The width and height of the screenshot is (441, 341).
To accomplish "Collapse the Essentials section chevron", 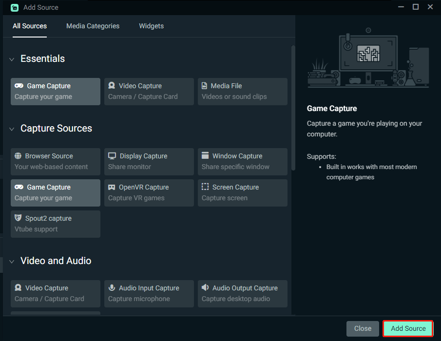I will (12, 59).
